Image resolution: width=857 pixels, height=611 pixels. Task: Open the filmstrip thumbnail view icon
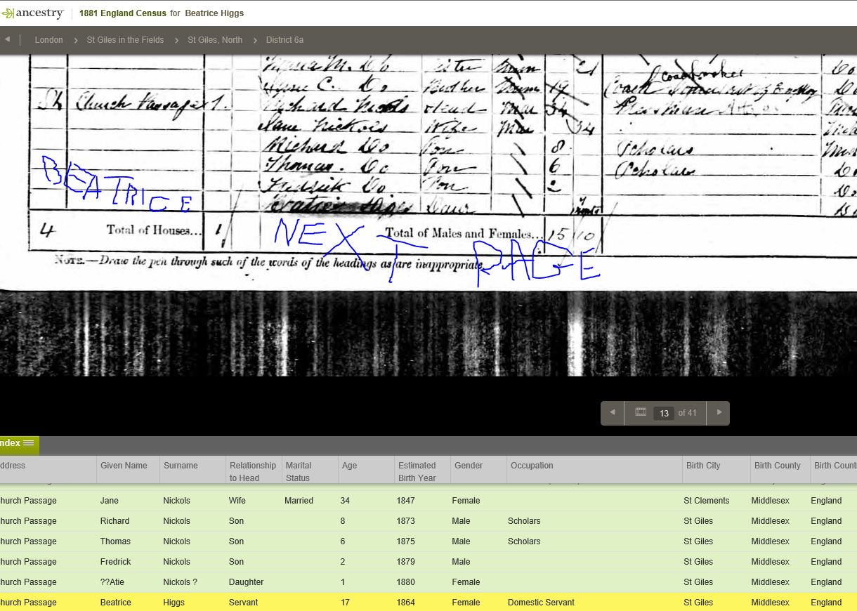point(641,413)
